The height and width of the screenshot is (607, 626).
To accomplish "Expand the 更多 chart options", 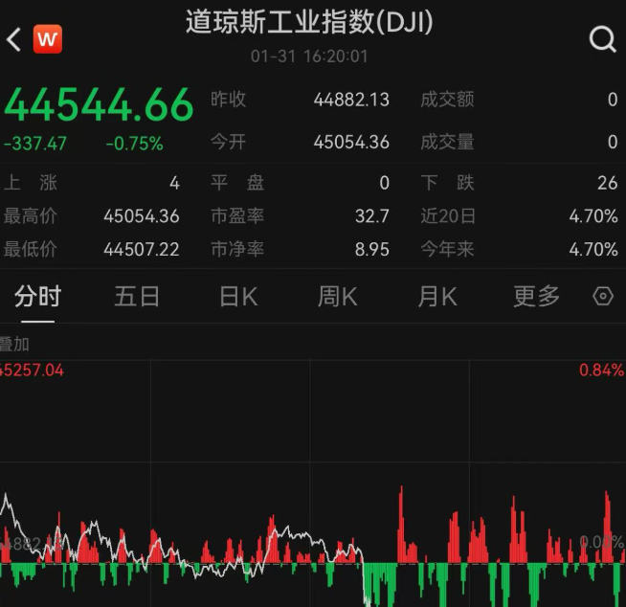I will pos(536,297).
